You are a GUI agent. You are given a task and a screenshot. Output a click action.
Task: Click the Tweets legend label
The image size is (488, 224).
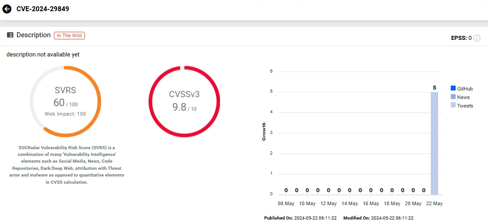465,106
